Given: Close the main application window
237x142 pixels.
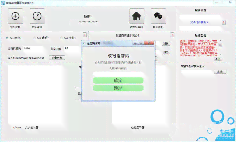Looking at the screenshot, I should click(230, 2).
